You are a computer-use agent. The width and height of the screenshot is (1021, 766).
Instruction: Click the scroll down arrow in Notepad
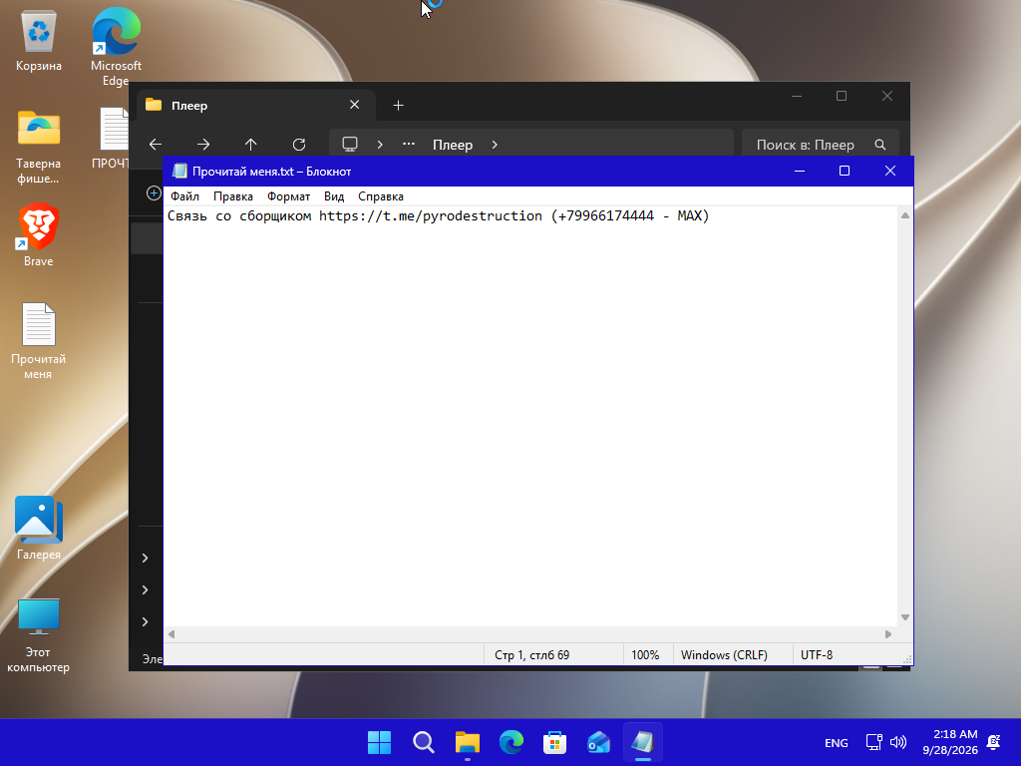tap(905, 617)
